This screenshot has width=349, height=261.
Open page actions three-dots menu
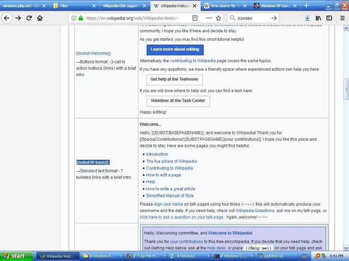(x=209, y=18)
